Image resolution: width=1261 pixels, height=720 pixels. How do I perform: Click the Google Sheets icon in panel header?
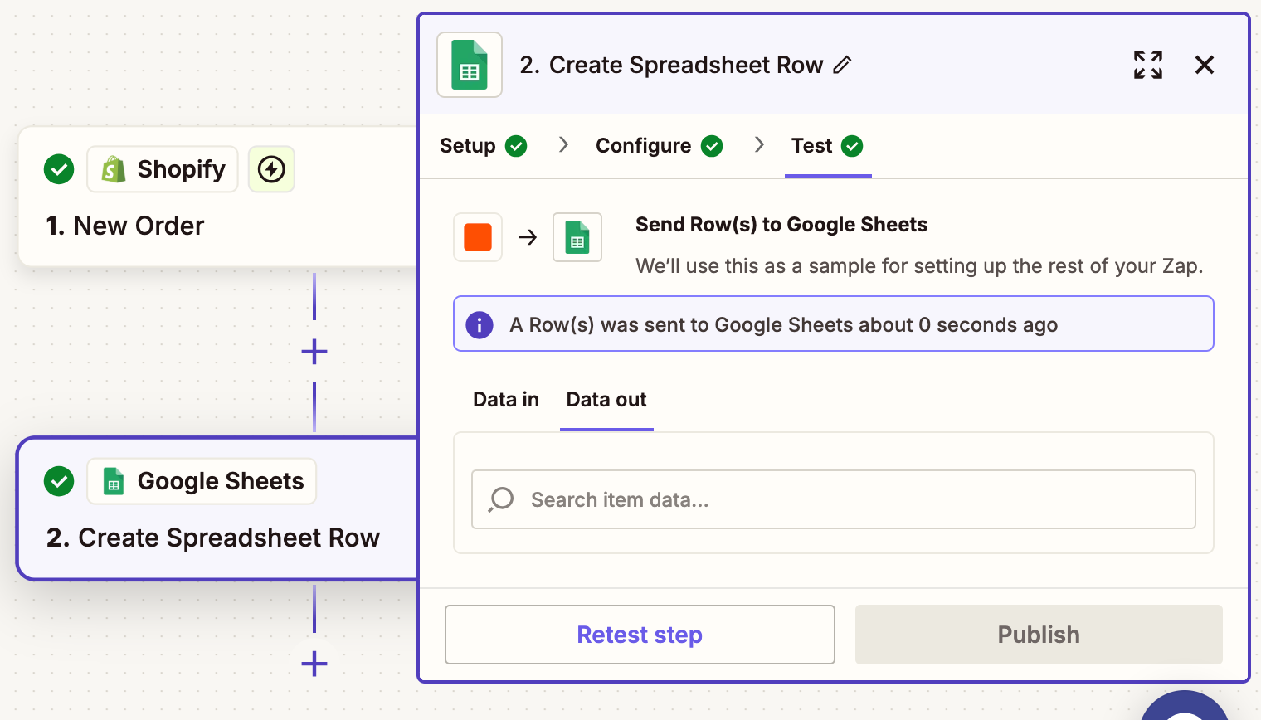tap(470, 65)
